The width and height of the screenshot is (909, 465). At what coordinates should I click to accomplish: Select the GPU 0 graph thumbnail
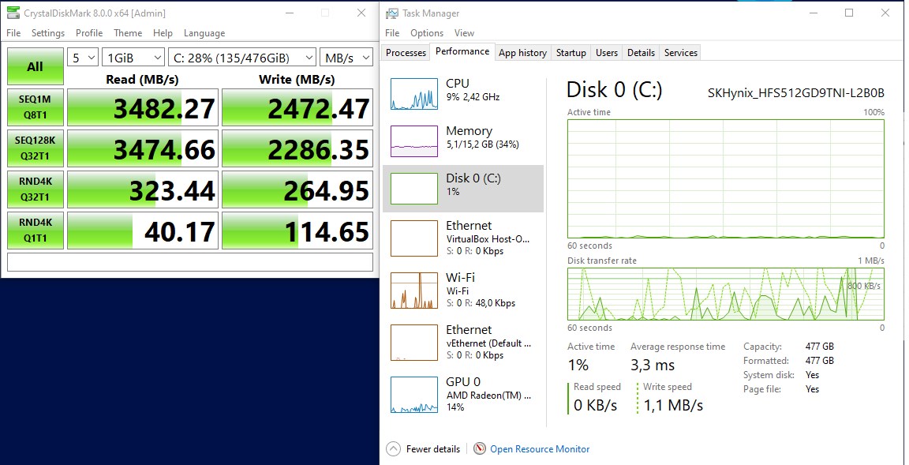pos(413,394)
